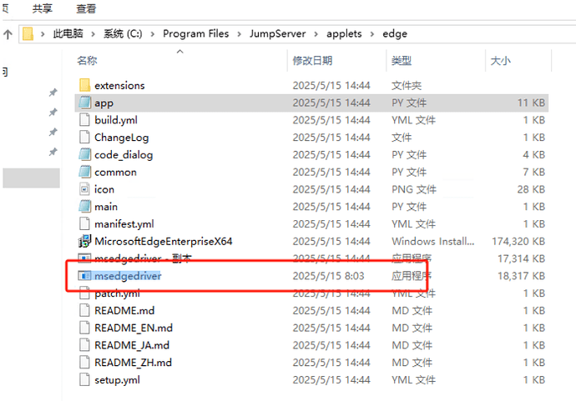Select the main PY file icon
This screenshot has height=401, width=576.
tap(84, 206)
